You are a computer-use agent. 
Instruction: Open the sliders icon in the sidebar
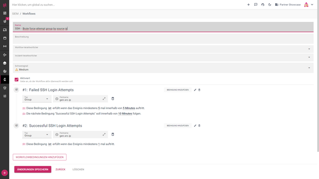point(5,96)
